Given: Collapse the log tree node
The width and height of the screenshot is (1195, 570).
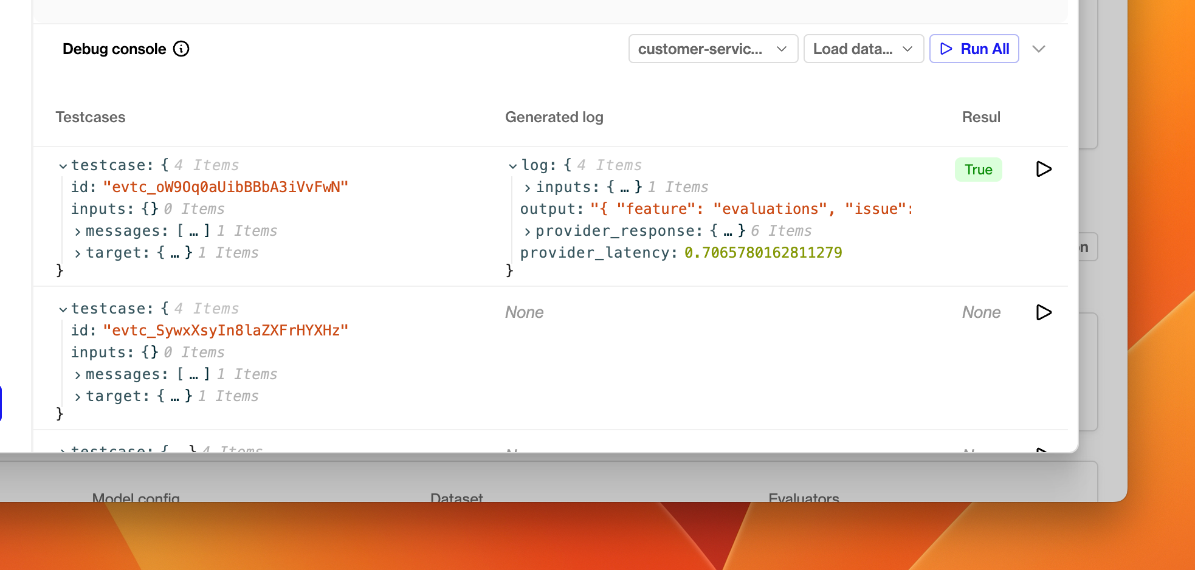Looking at the screenshot, I should coord(513,166).
